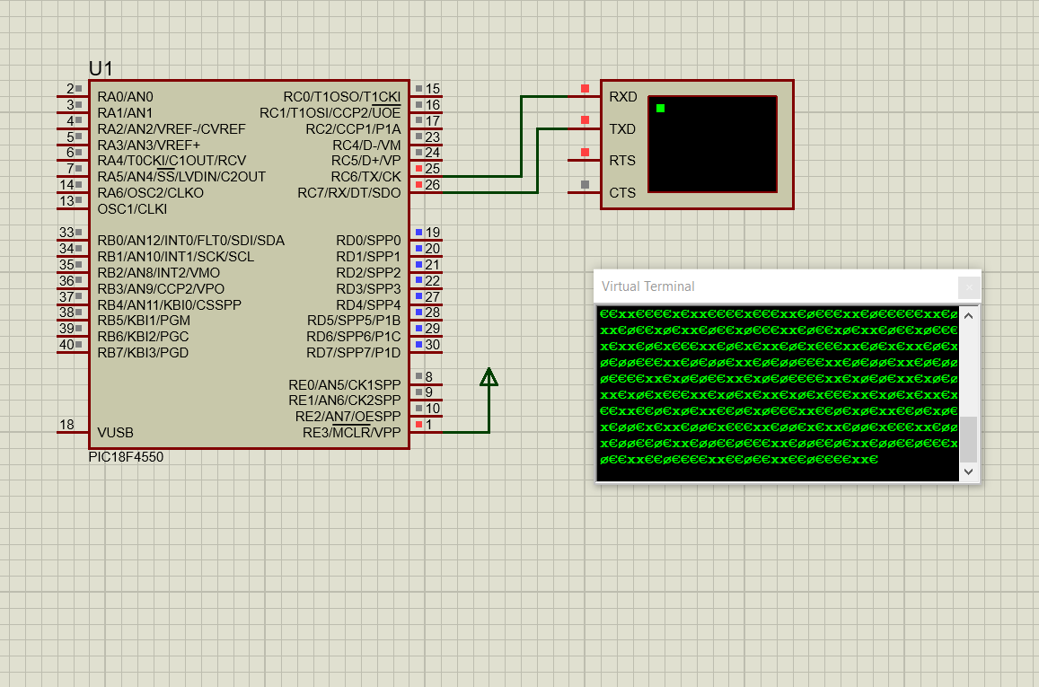
Task: Click the RC6/TX/CK pin label
Action: [365, 177]
